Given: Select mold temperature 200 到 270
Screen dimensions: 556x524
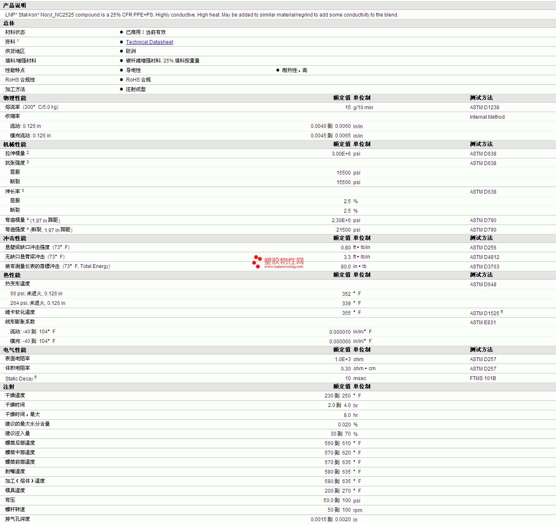Looking at the screenshot, I should tap(338, 491).
